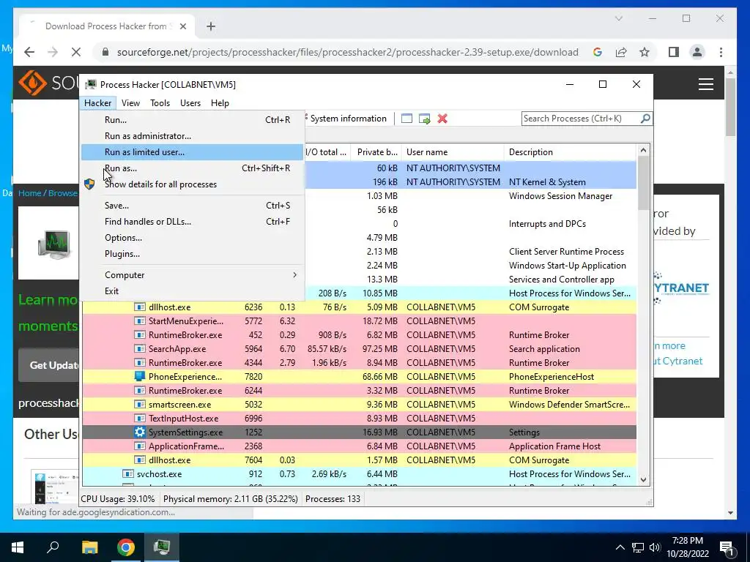Screen dimensions: 750x562
Task: Click Chrome's back arrow
Action: point(29,52)
